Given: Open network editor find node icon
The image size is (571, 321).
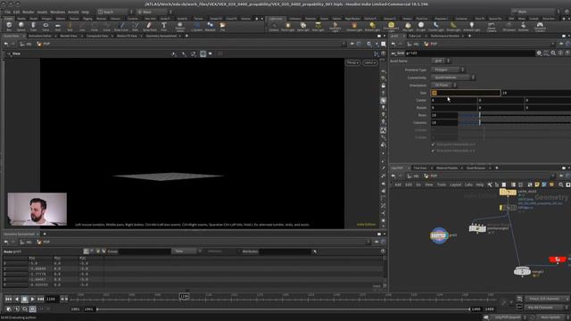Looking at the screenshot, I should 561,185.
